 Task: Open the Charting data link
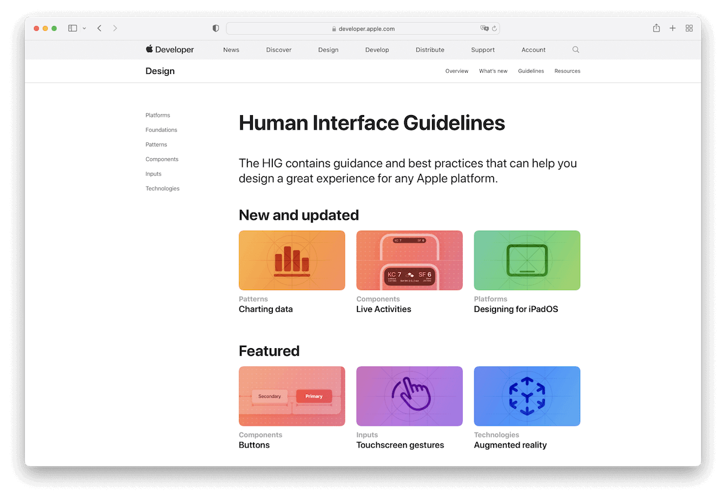coord(266,309)
